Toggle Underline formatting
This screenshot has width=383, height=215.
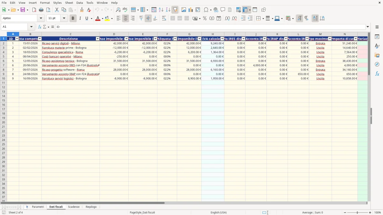coord(86,18)
